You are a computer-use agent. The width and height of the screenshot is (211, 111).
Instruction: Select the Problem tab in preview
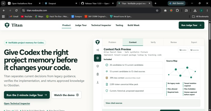click(112, 42)
